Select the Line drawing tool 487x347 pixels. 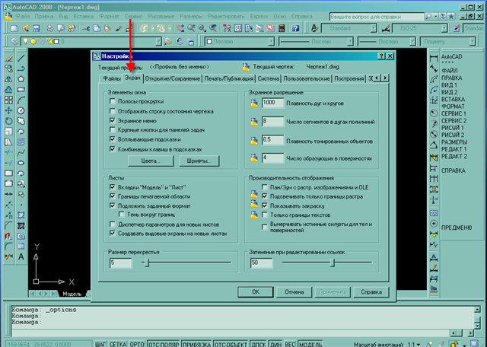click(x=22, y=56)
